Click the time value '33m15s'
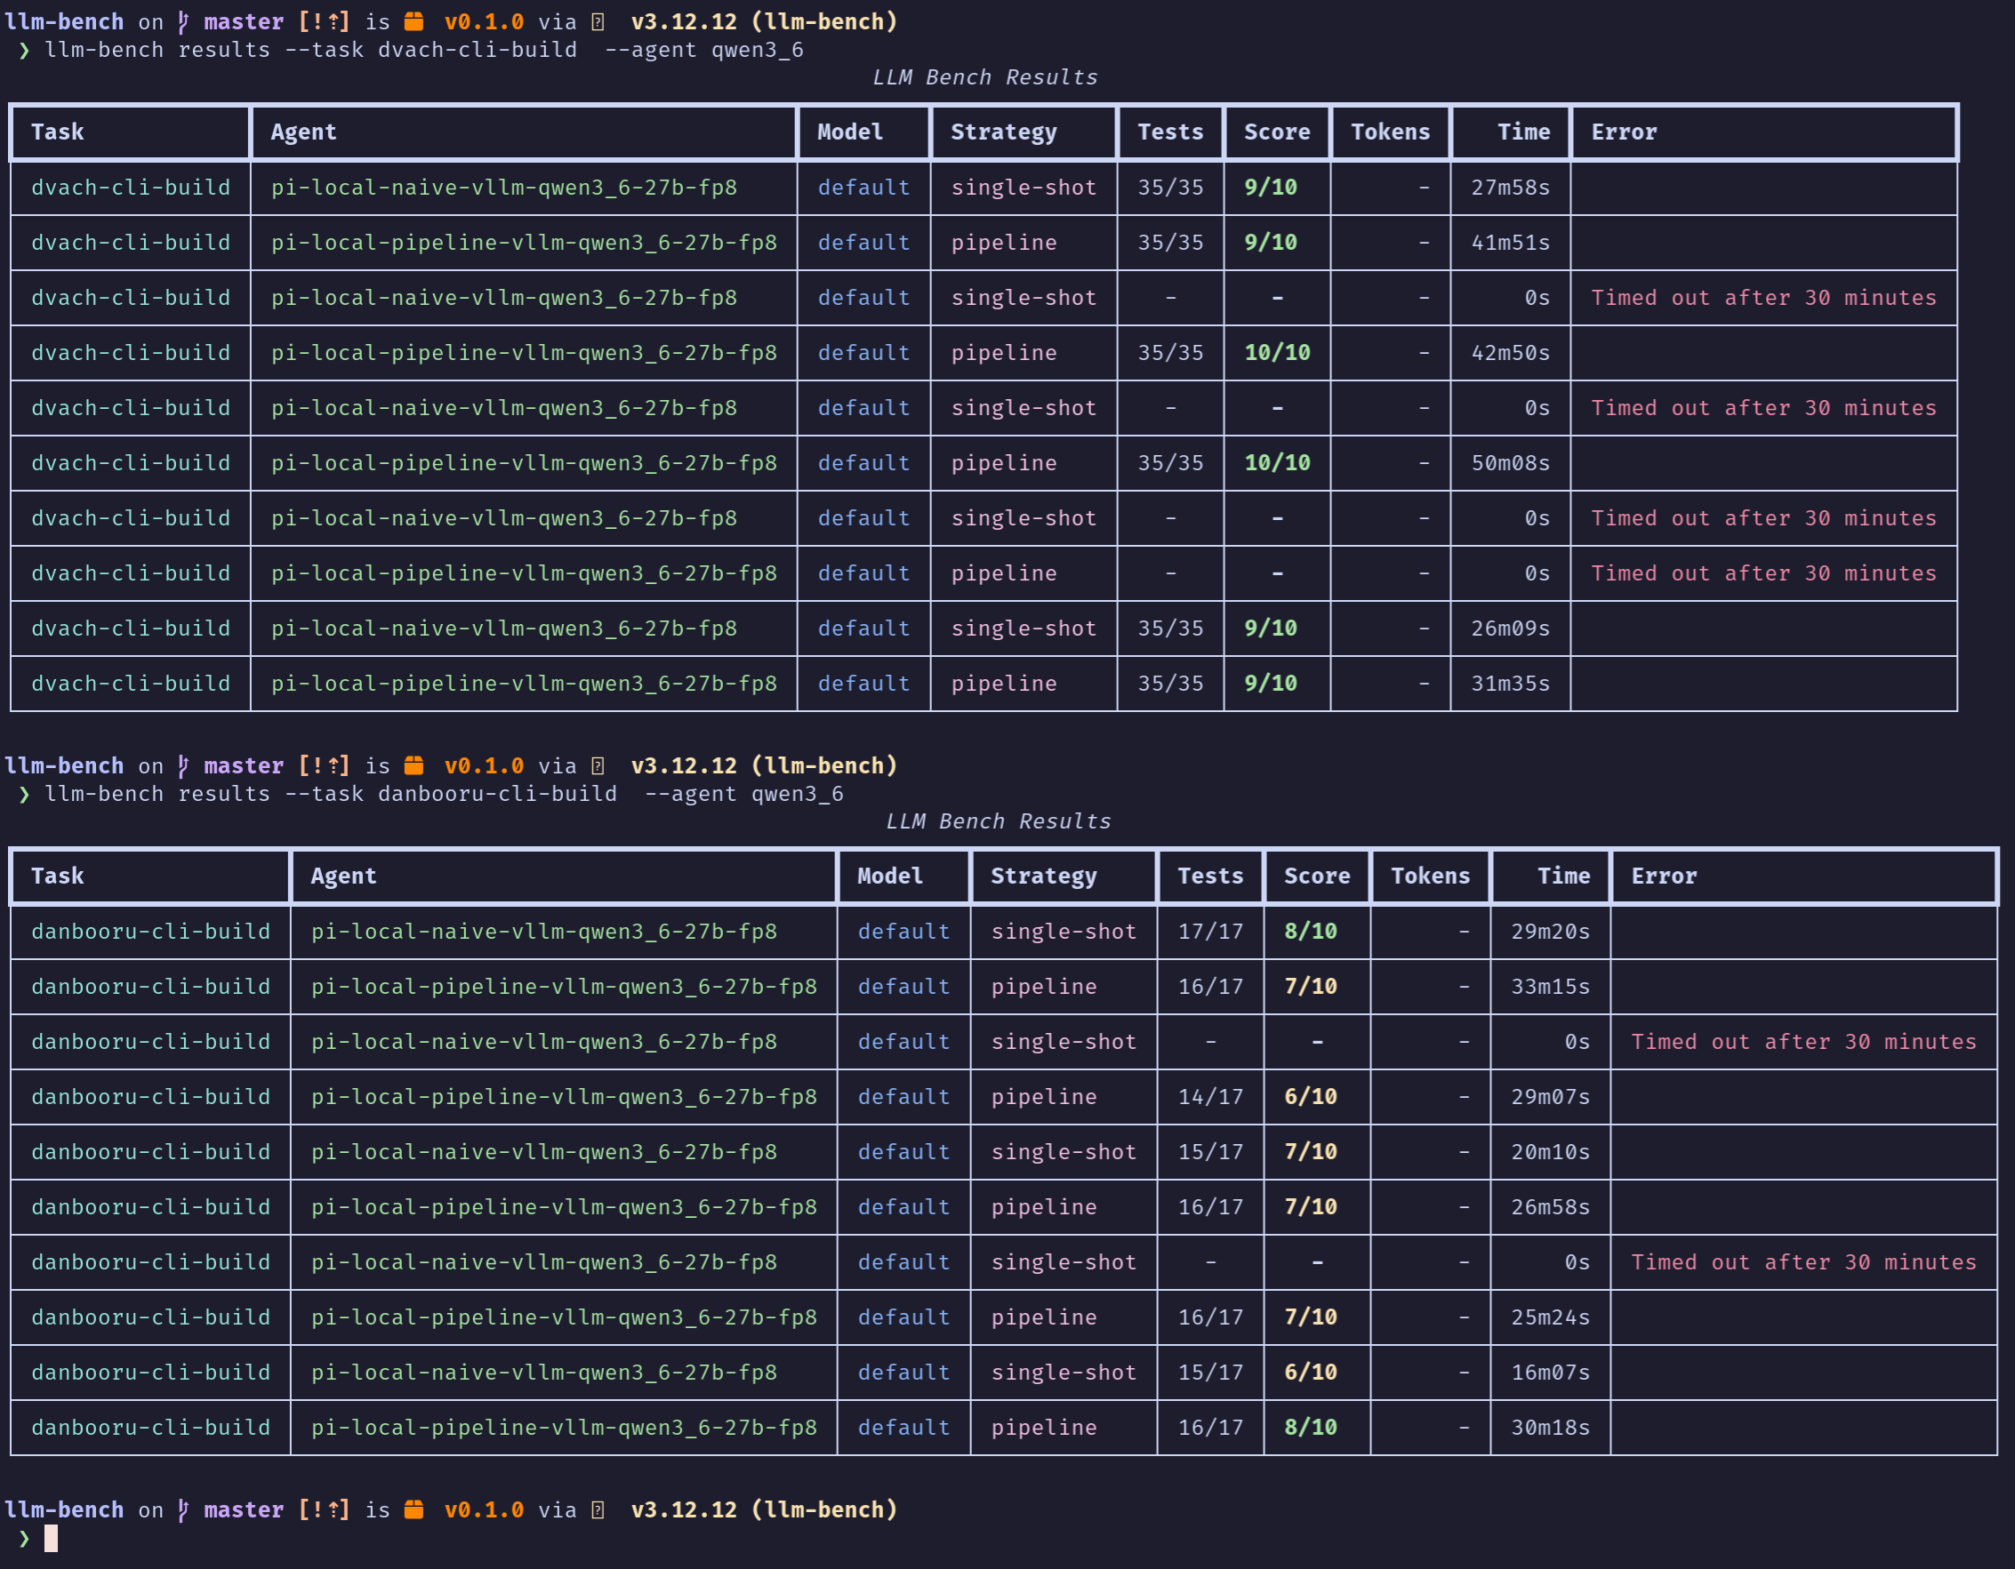The height and width of the screenshot is (1569, 2015). (1551, 987)
